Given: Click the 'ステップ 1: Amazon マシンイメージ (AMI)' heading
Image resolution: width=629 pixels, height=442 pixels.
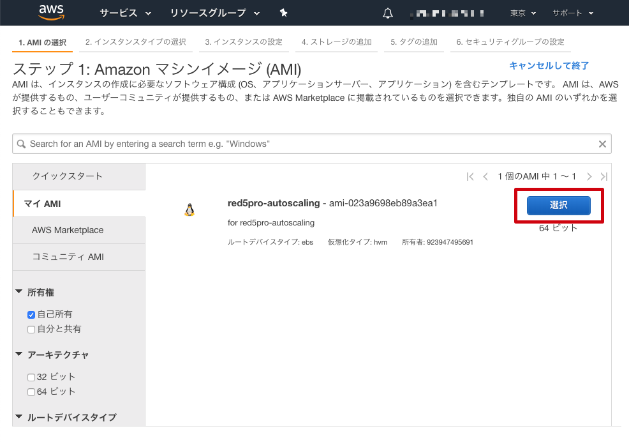Looking at the screenshot, I should (157, 69).
